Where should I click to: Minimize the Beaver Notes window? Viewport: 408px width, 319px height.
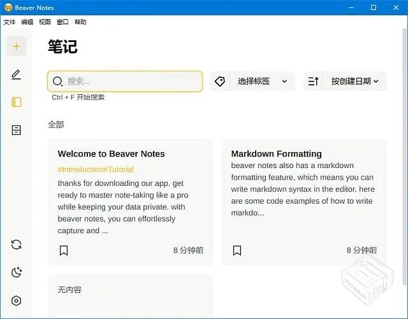pos(351,8)
